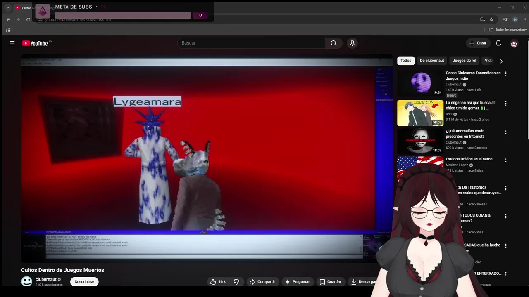Save the video with Guardar
The width and height of the screenshot is (529, 297).
point(330,282)
